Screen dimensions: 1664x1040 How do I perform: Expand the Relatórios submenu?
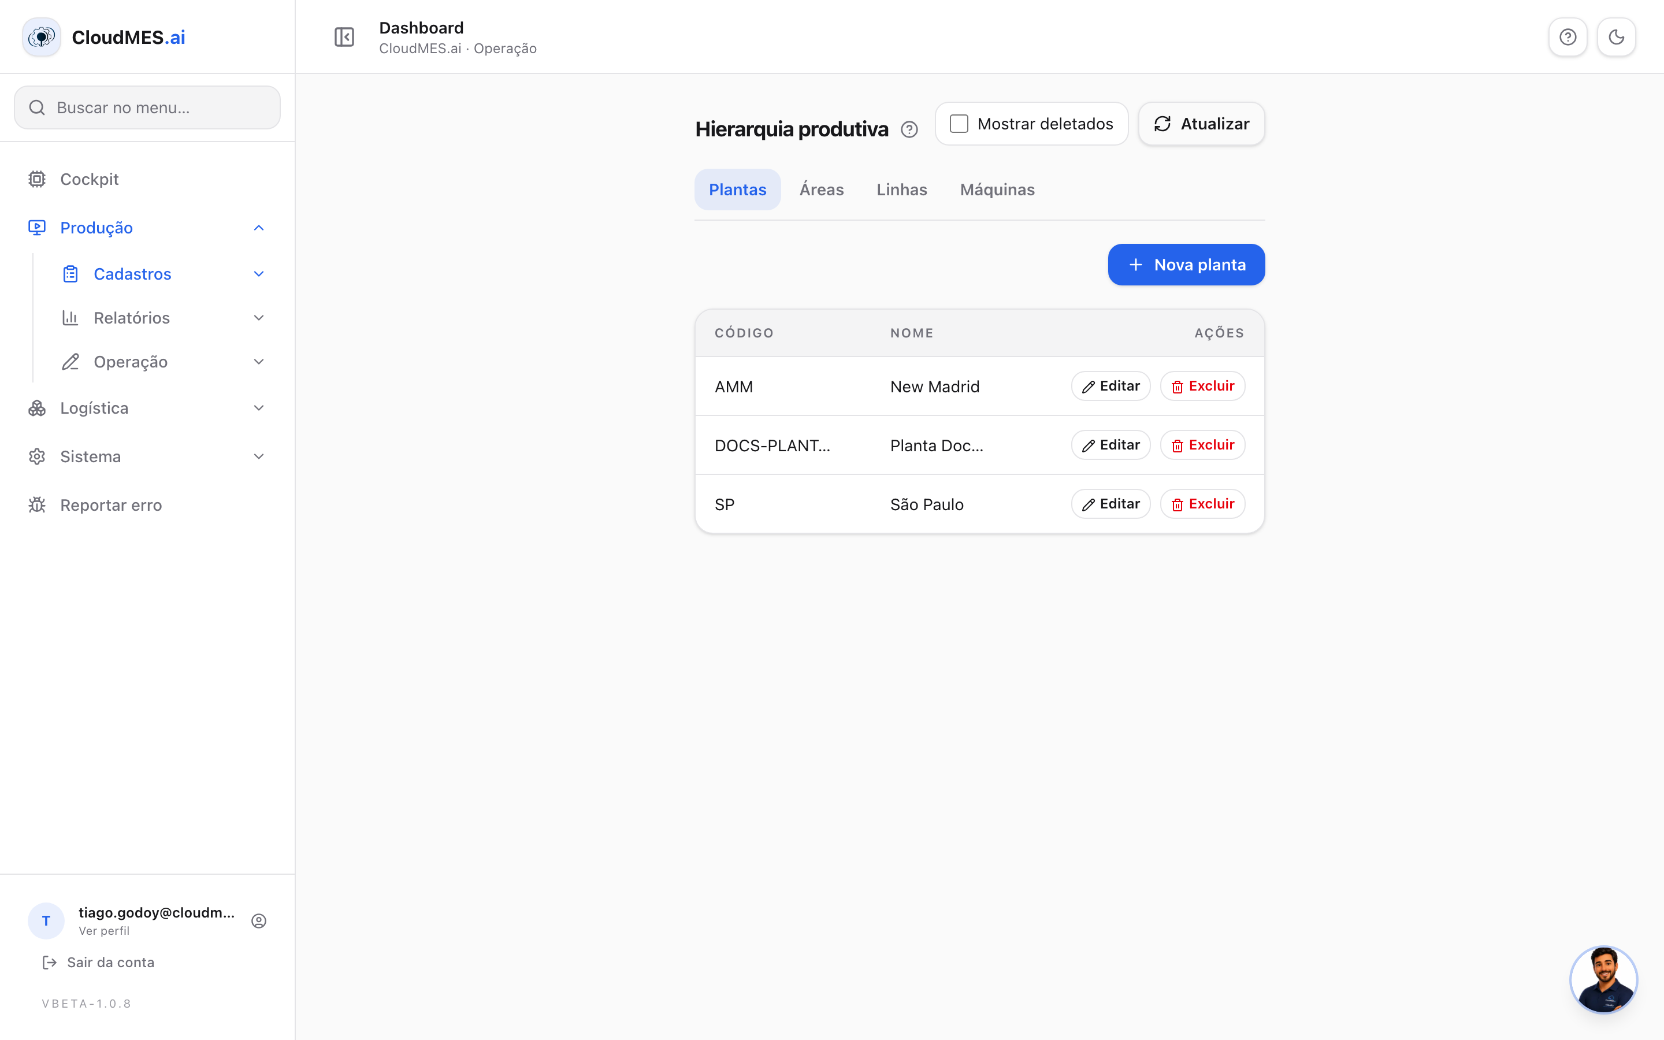tap(164, 318)
